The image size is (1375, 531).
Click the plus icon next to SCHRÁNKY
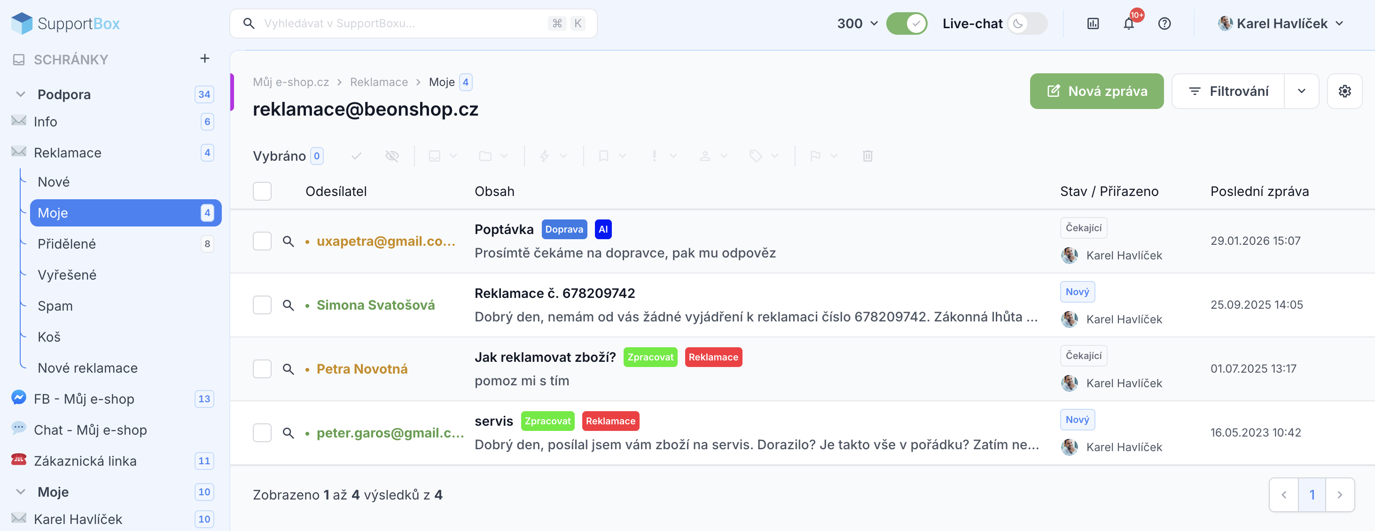204,58
